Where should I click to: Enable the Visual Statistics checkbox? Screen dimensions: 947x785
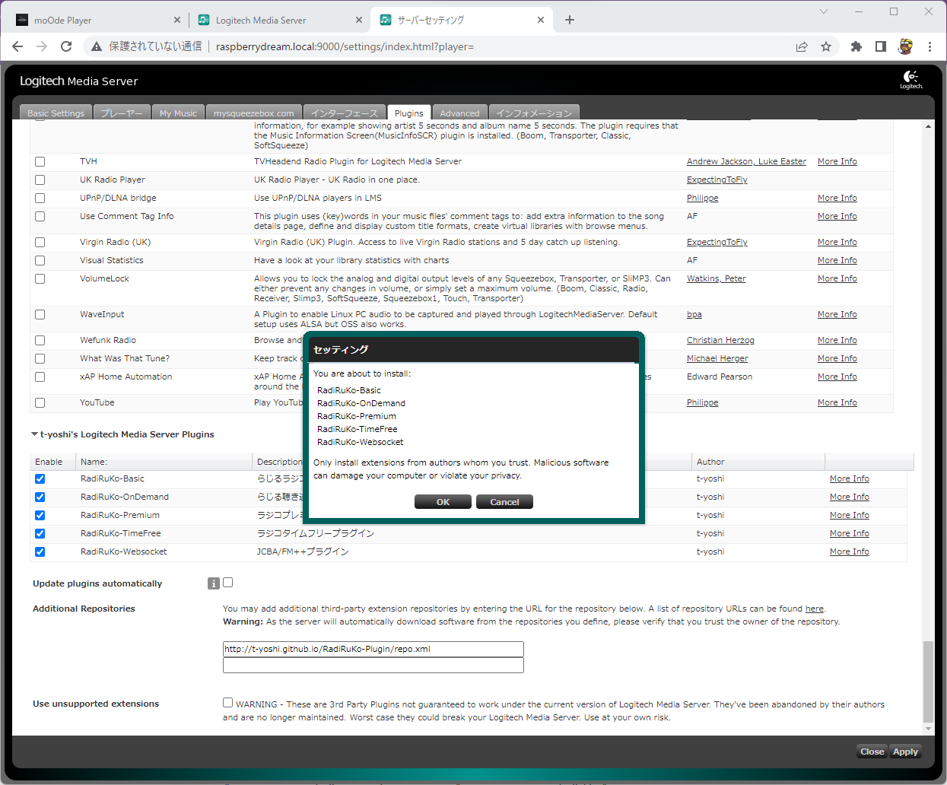click(40, 261)
